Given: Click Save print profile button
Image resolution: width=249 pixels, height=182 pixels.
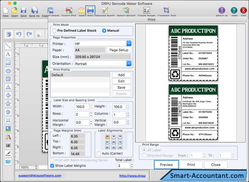Looking at the screenshot, I should pos(121,87).
